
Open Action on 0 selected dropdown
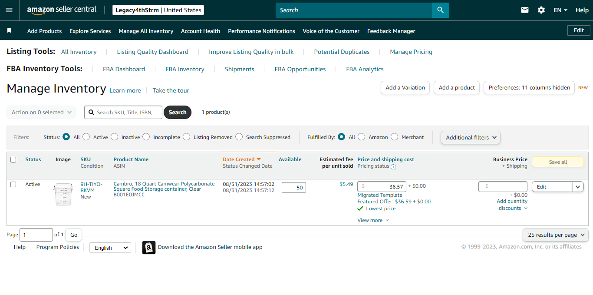pos(41,112)
